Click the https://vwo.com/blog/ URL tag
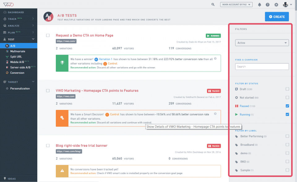The height and width of the screenshot is (182, 297). pyautogui.click(x=69, y=151)
